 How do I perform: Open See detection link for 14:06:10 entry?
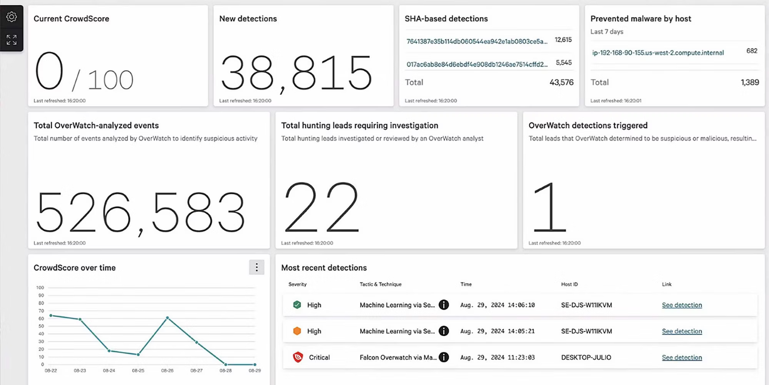(x=682, y=305)
